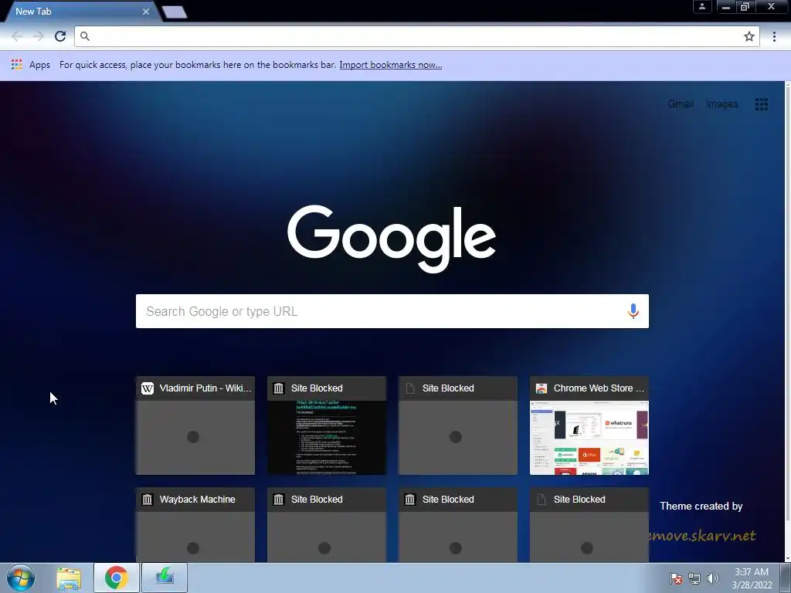This screenshot has width=791, height=593.
Task: Select the New Tab tab
Action: click(x=80, y=12)
